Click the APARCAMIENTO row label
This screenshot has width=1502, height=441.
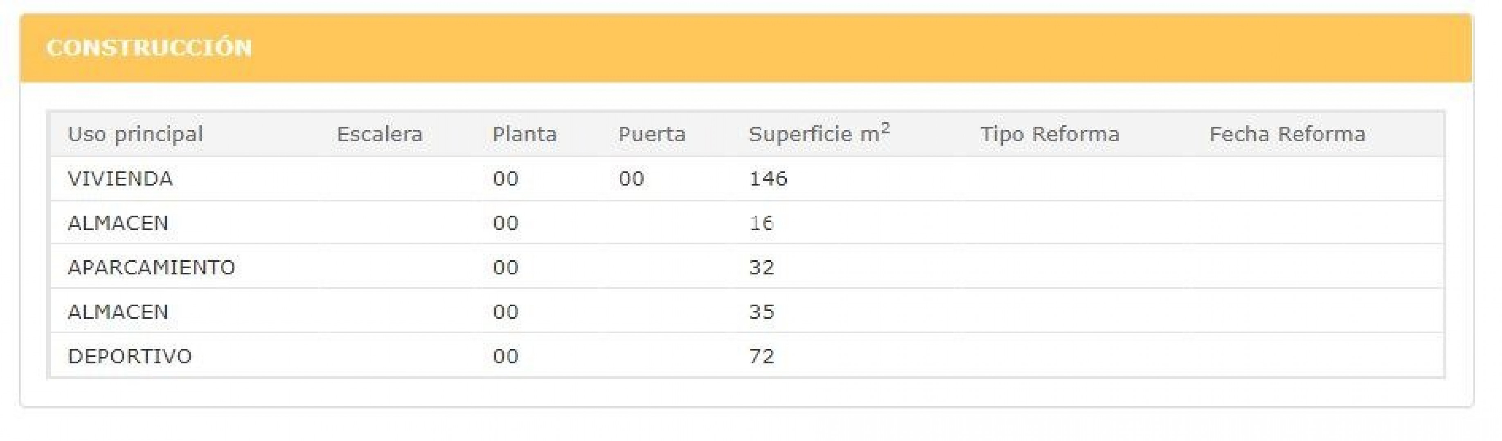coord(152,267)
